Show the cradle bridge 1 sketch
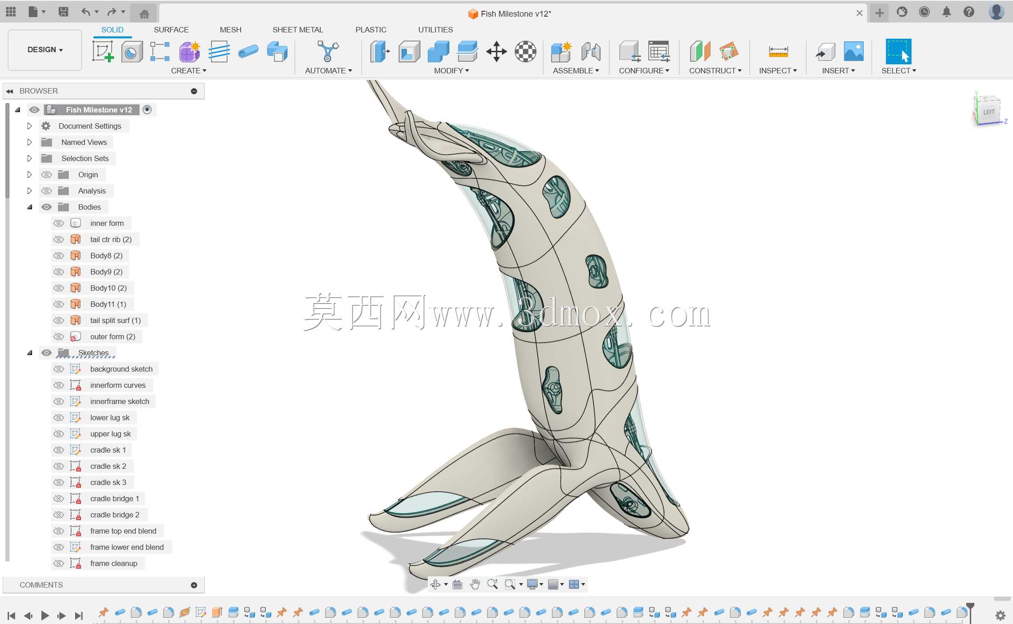Viewport: 1013px width, 624px height. coord(58,498)
